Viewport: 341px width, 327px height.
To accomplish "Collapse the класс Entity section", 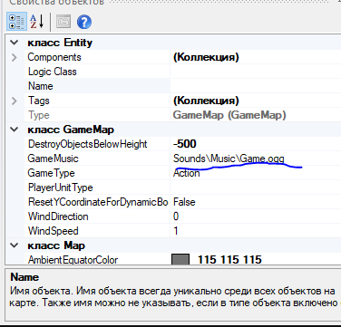I will (15, 43).
